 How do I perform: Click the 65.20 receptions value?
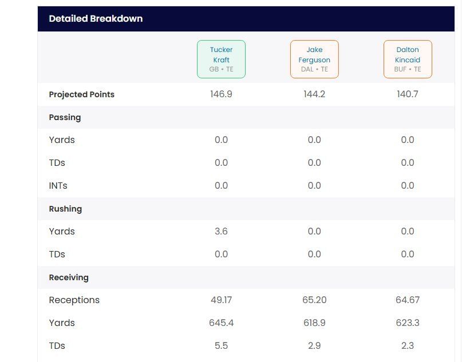point(314,300)
